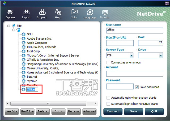The image size is (170, 121).
Task: Select Microsoft Corp., Internet Support Server entry
Action: (x=53, y=56)
